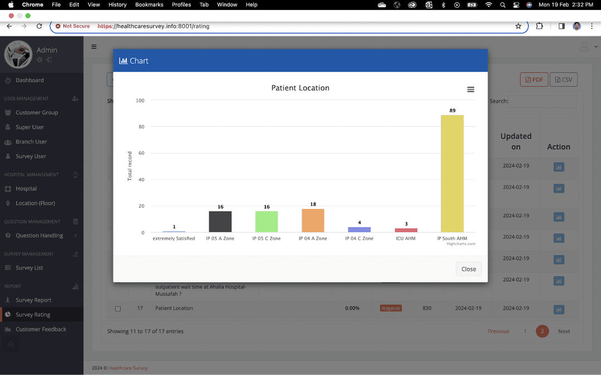The width and height of the screenshot is (601, 375).
Task: Click the yellow IP South AHM bar
Action: pos(452,173)
